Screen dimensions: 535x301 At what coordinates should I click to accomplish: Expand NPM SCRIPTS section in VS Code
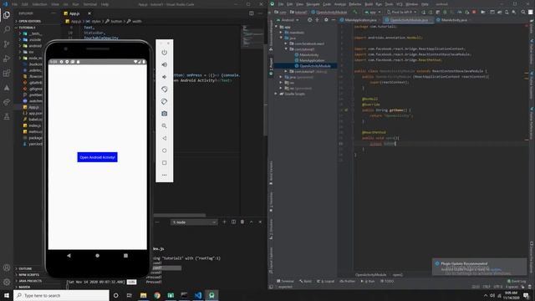pos(28,275)
